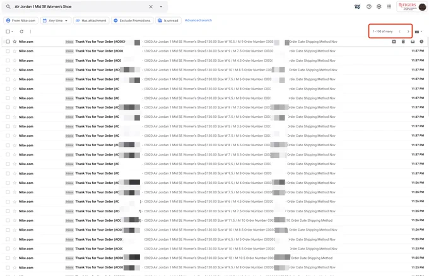Screen dimensions: 429x276
Task: Select checkbox for W 5 / M 3.5 email
Action: 8,126
